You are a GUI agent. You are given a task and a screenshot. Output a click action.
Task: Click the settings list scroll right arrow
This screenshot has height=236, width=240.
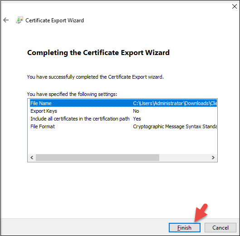click(213, 158)
